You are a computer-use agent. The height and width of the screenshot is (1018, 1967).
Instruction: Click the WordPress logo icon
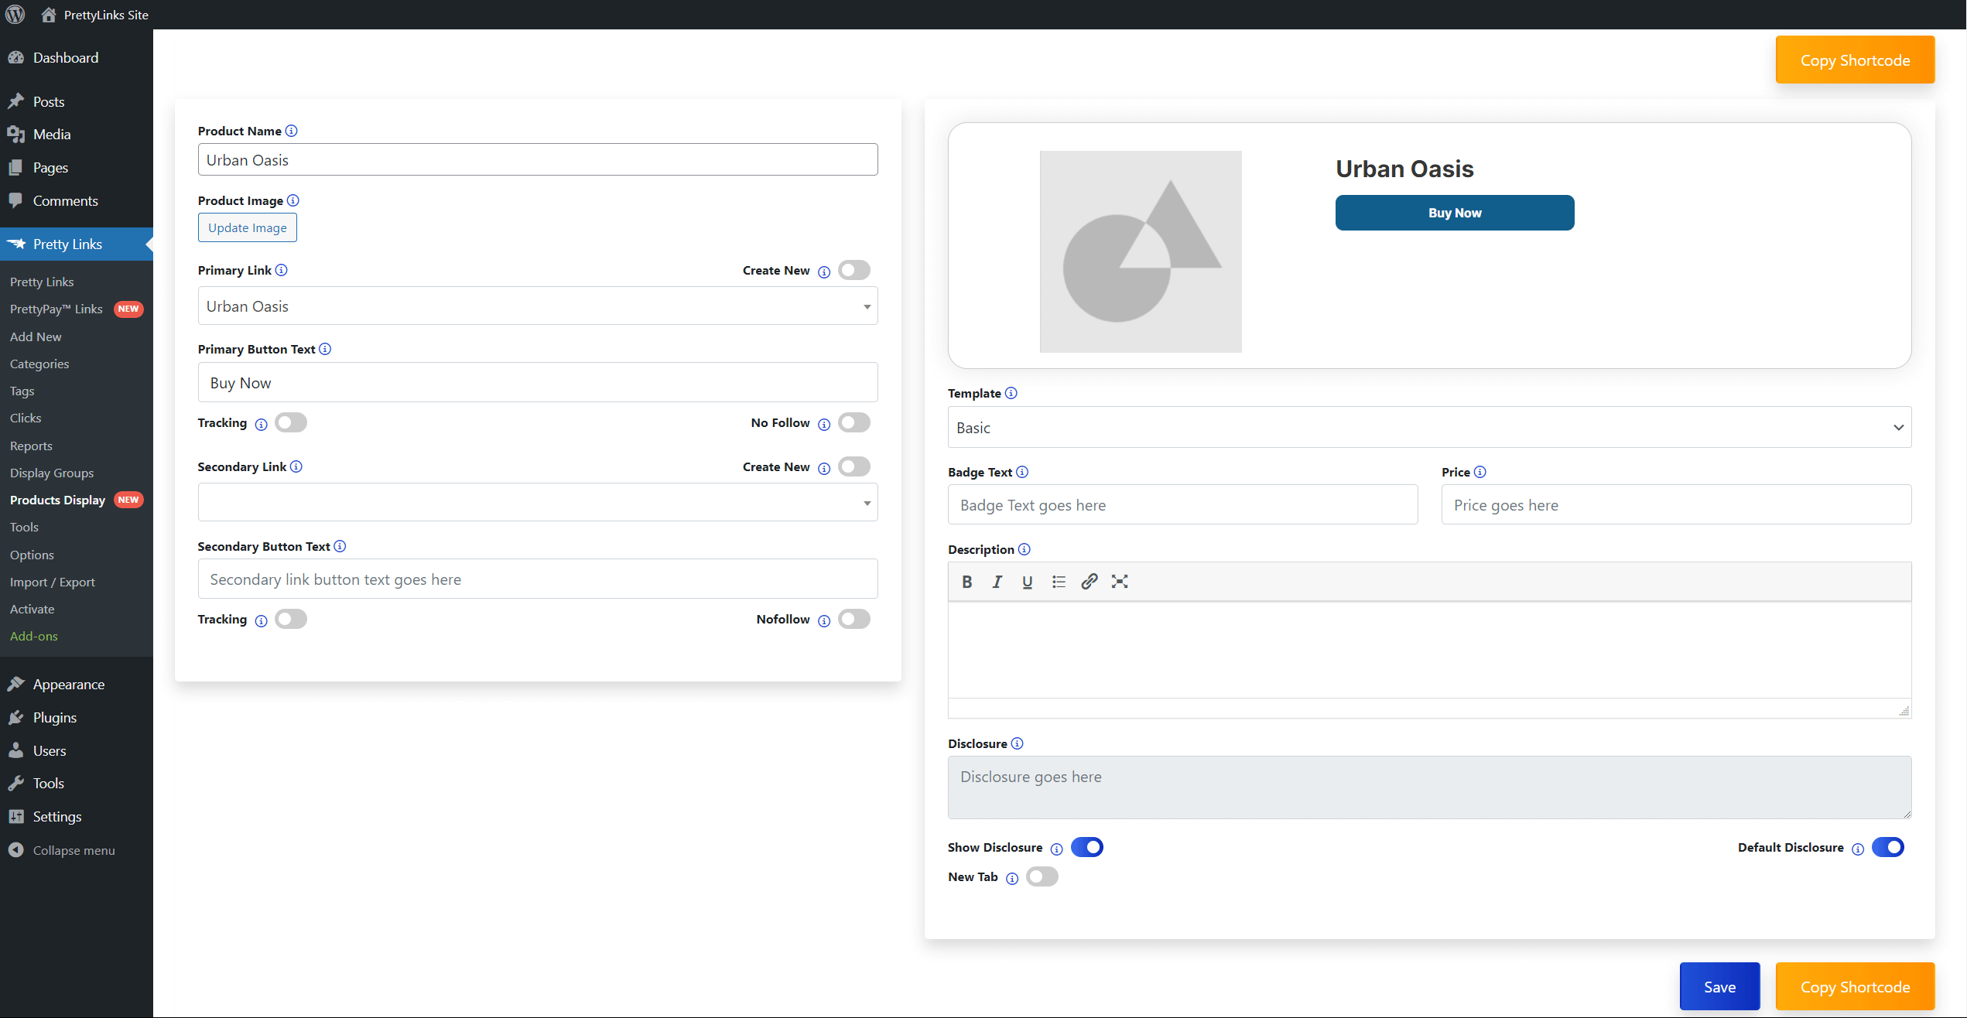(x=15, y=15)
